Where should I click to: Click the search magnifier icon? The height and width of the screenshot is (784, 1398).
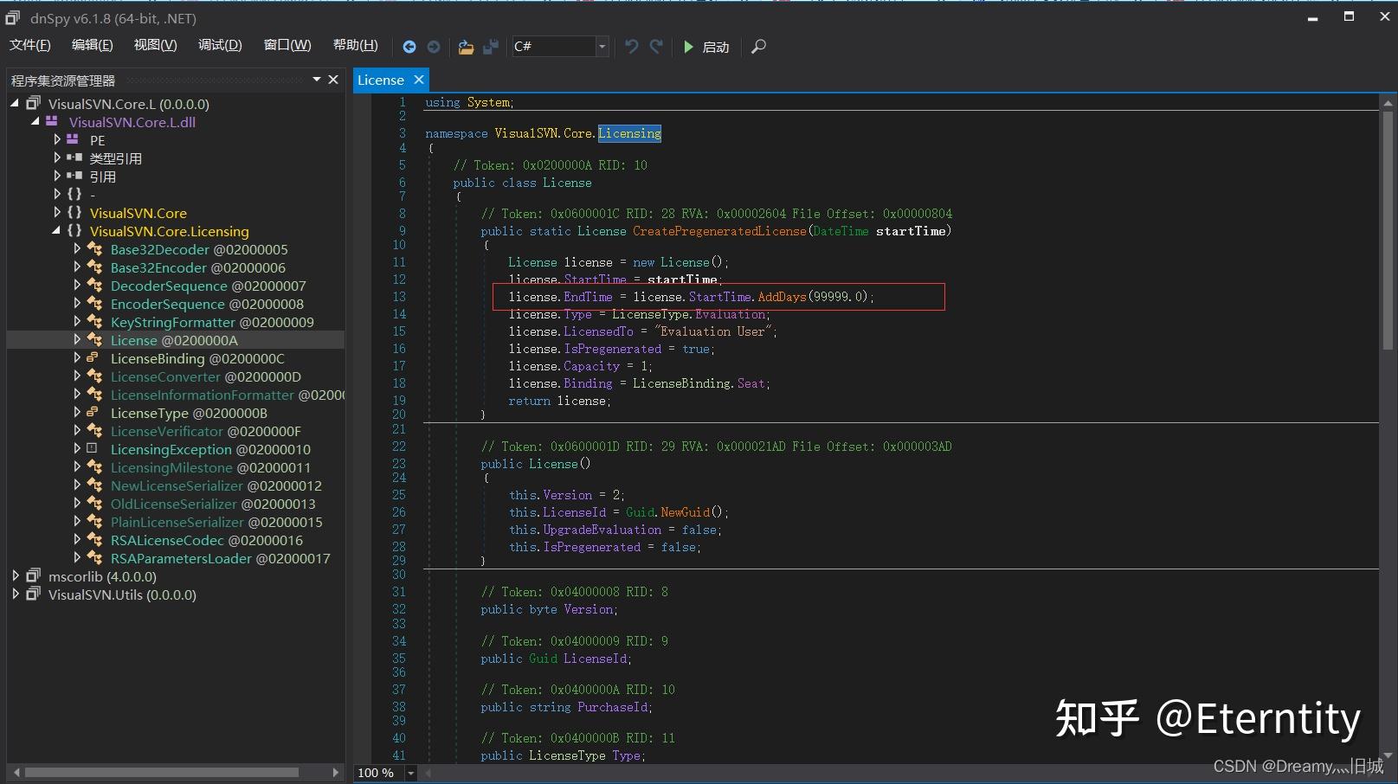tap(758, 47)
